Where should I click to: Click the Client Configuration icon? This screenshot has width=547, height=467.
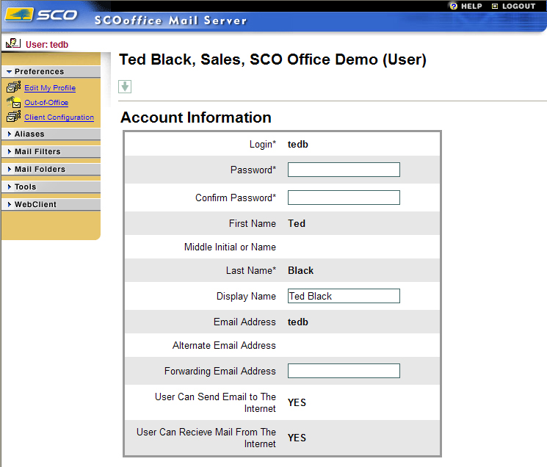[x=13, y=117]
